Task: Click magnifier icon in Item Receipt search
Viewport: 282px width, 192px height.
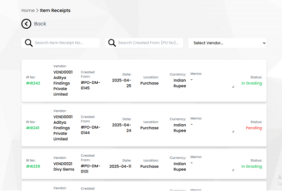Action: pos(29,43)
